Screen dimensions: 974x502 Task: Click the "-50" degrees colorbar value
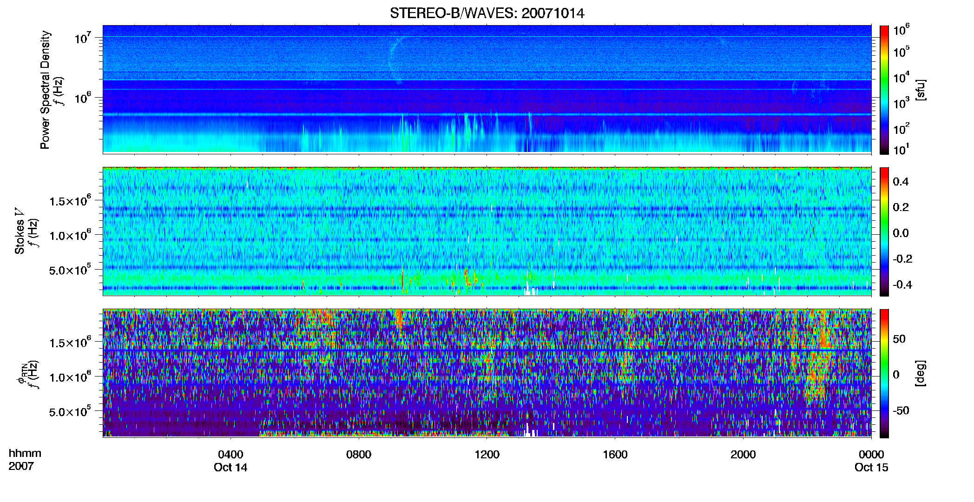(x=902, y=411)
